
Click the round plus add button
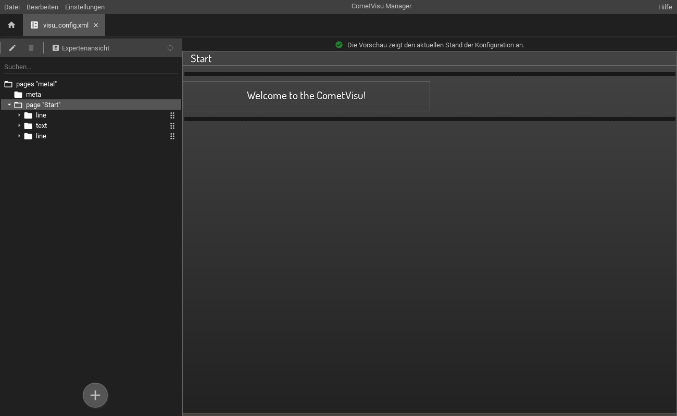click(95, 395)
